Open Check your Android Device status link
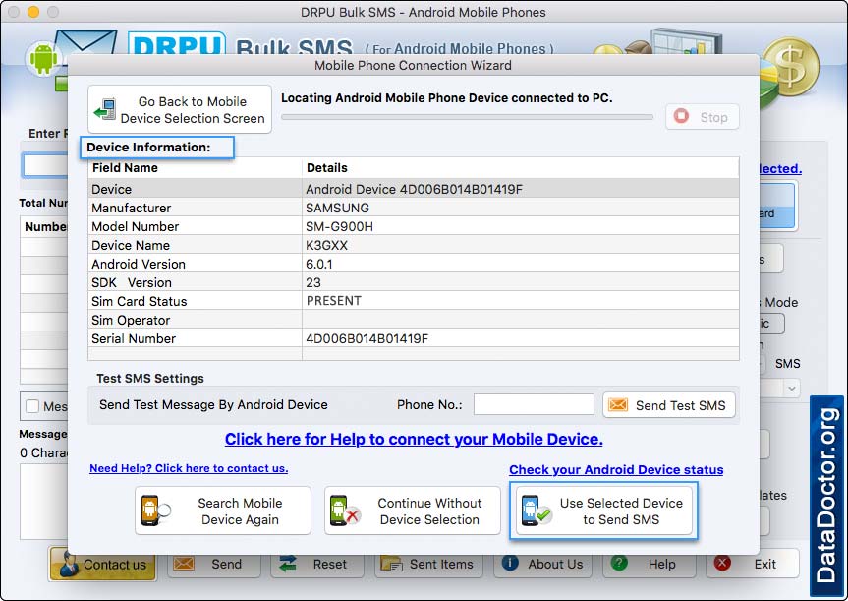The height and width of the screenshot is (601, 848). [616, 470]
